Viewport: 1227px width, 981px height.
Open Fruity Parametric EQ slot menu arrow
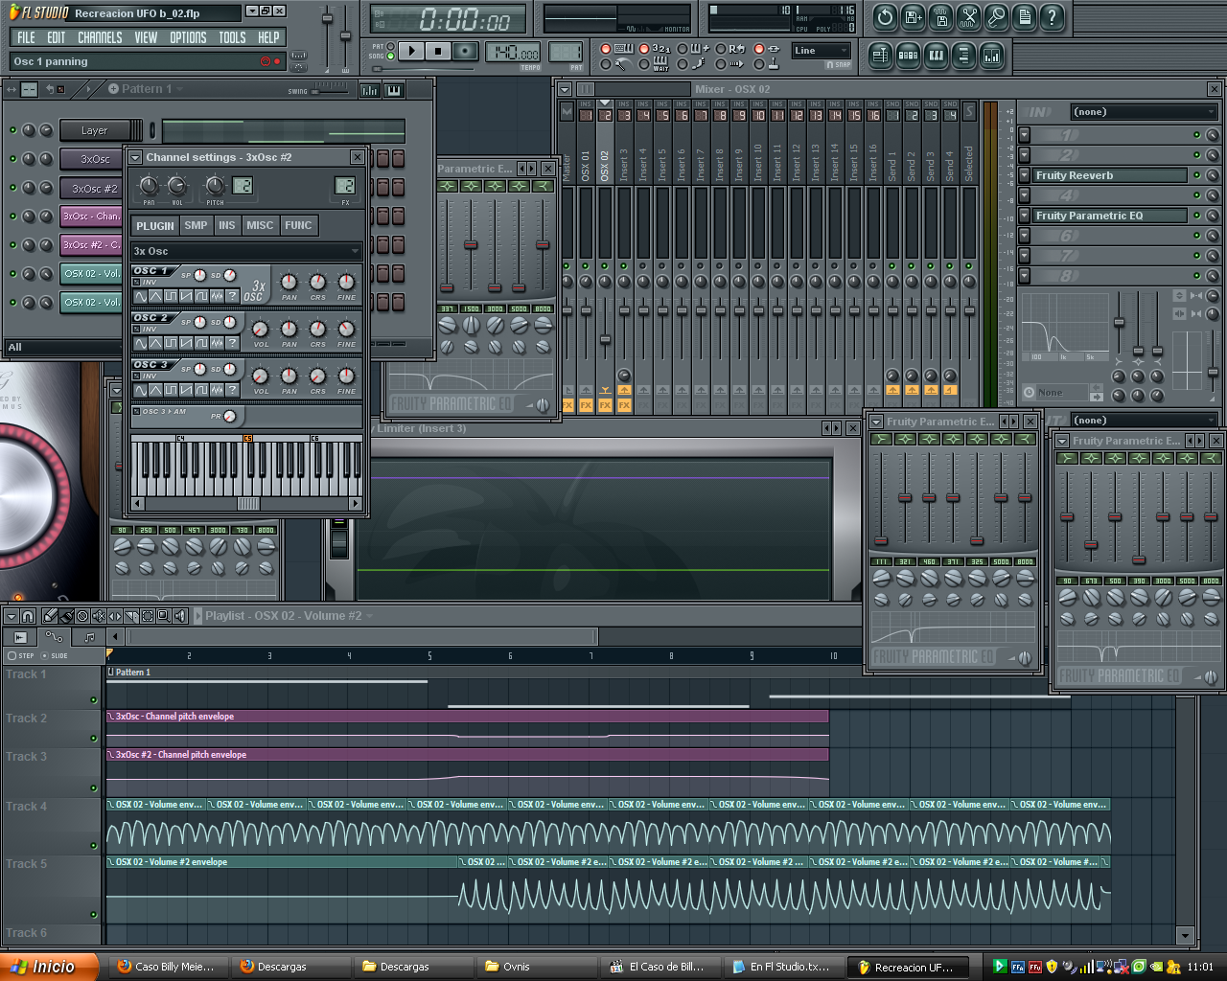point(1024,216)
